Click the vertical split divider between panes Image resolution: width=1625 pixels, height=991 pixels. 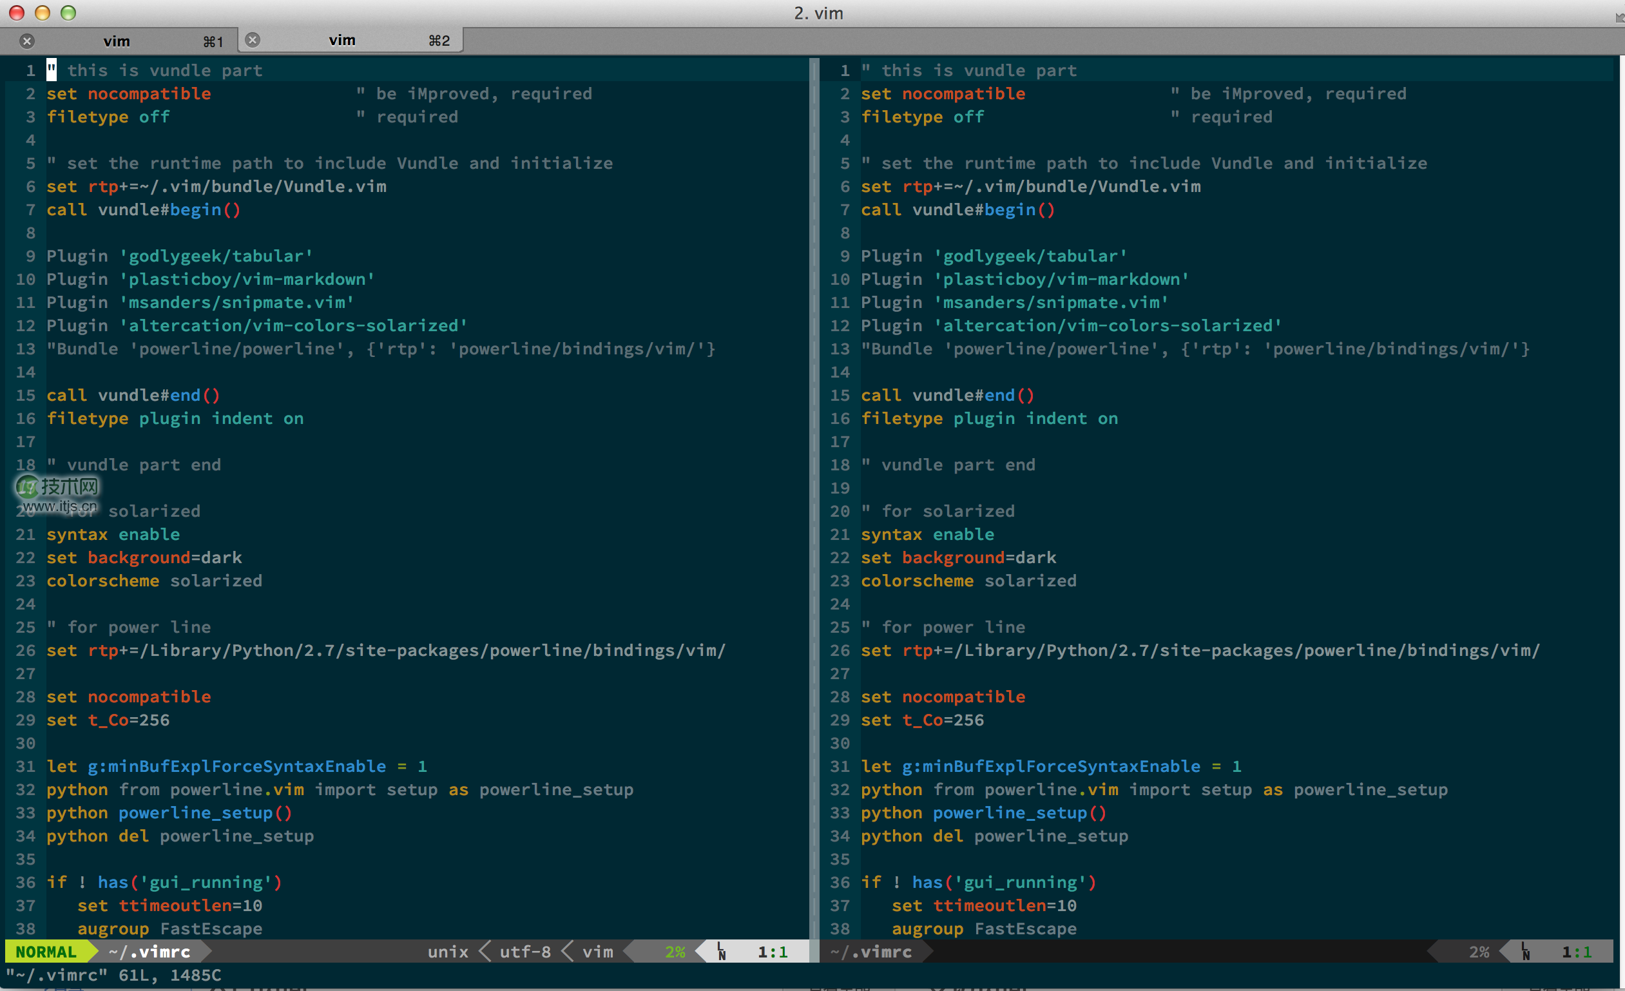[814, 498]
